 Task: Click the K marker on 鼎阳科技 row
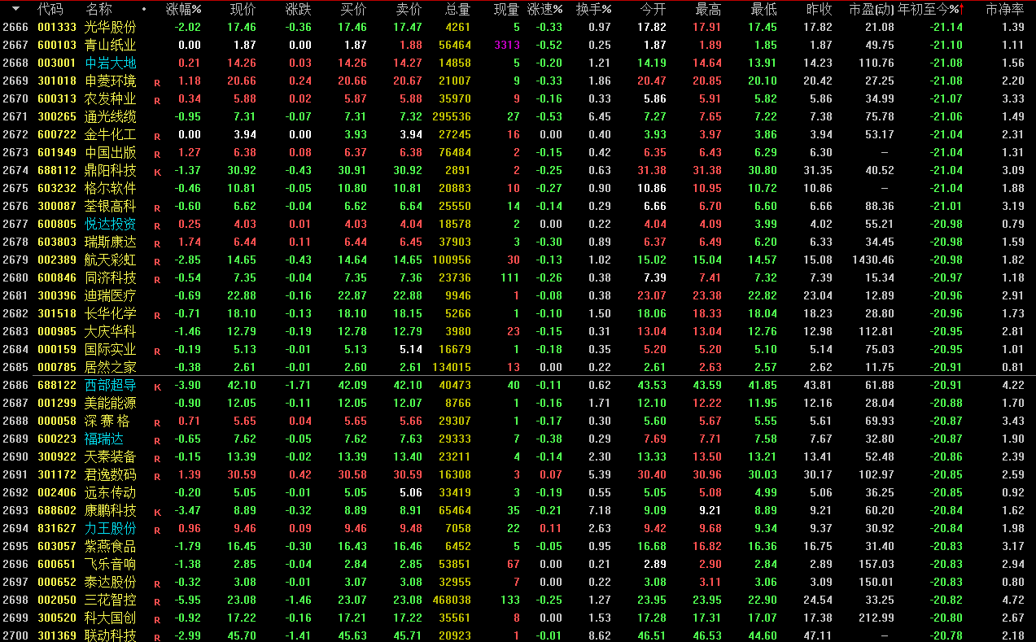click(157, 172)
